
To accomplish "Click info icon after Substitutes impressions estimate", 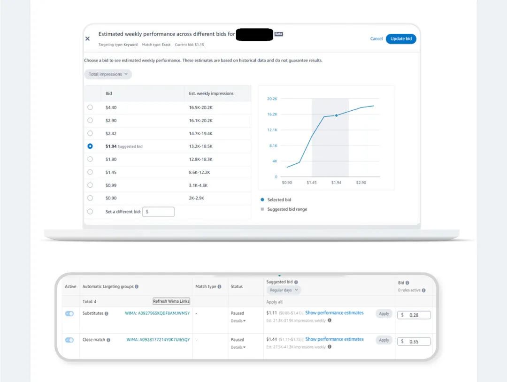I will [330, 321].
